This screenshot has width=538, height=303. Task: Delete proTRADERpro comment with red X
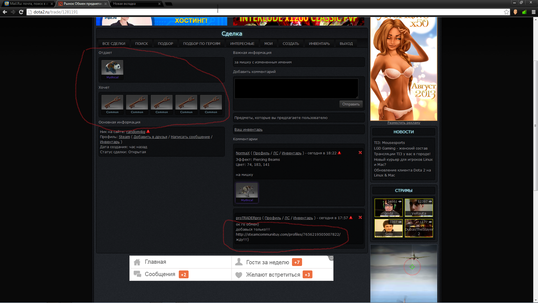(x=360, y=217)
